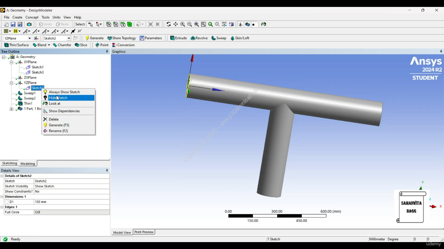Click the Share Topology button
444x249 pixels.
pos(122,38)
